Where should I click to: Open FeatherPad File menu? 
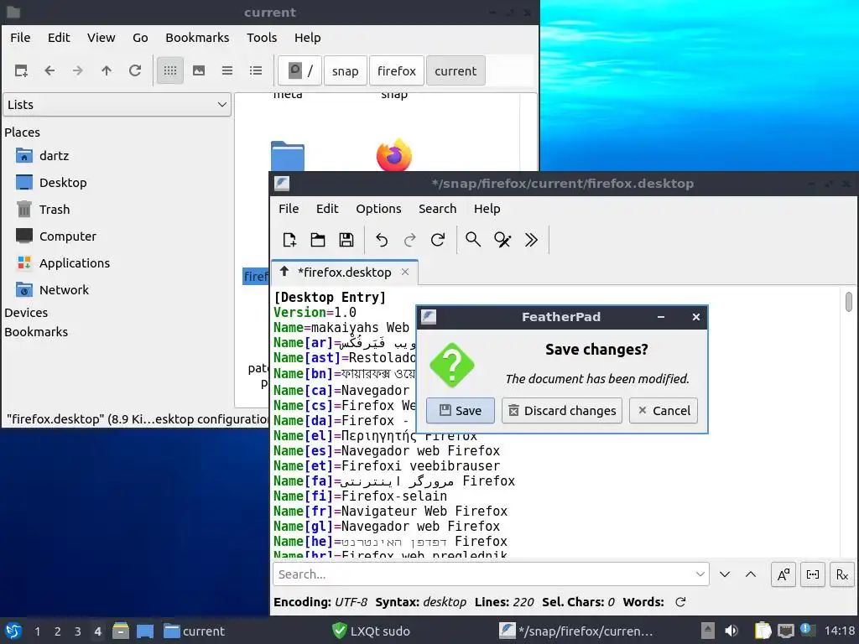289,209
